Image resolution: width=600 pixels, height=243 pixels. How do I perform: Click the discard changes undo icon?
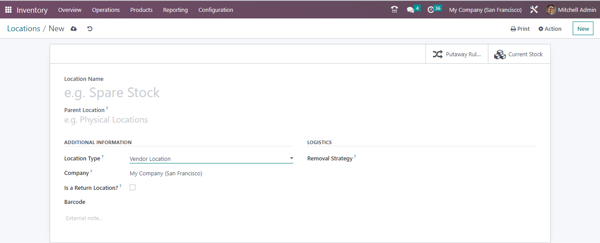click(90, 29)
